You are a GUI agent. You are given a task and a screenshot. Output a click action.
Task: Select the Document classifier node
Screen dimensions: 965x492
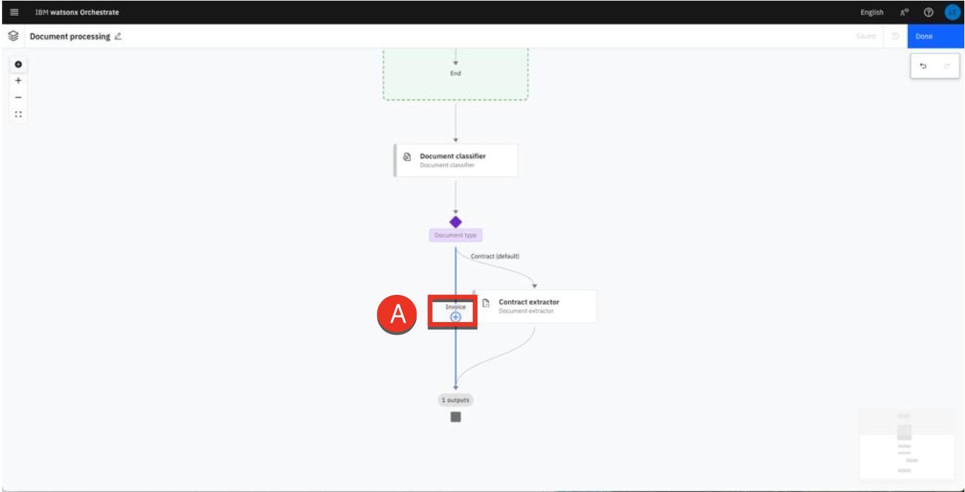(456, 160)
